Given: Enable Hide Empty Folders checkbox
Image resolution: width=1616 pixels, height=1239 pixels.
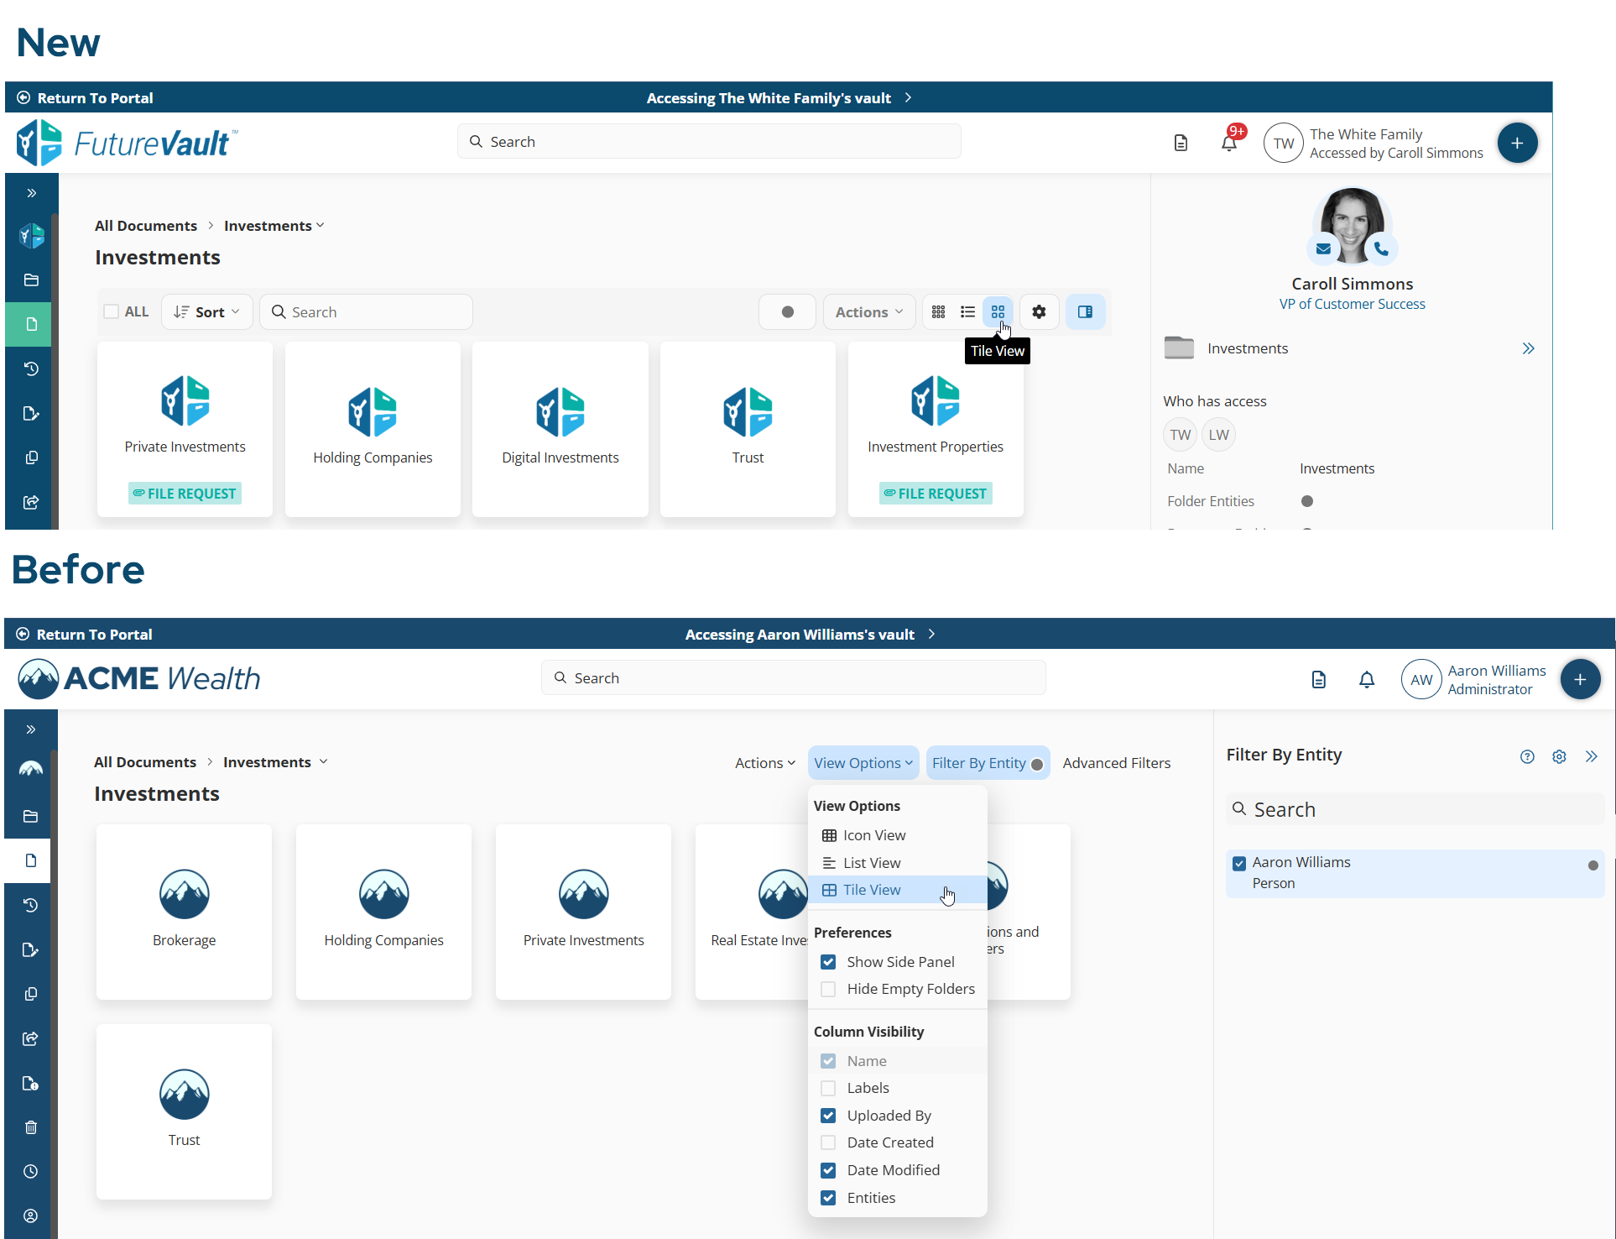Looking at the screenshot, I should point(828,989).
